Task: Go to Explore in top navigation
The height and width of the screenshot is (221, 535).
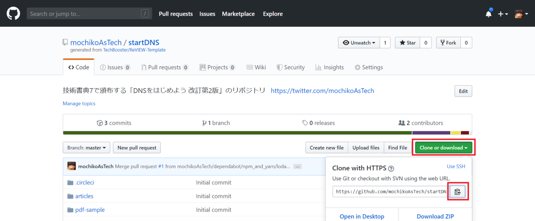Action: tap(273, 14)
